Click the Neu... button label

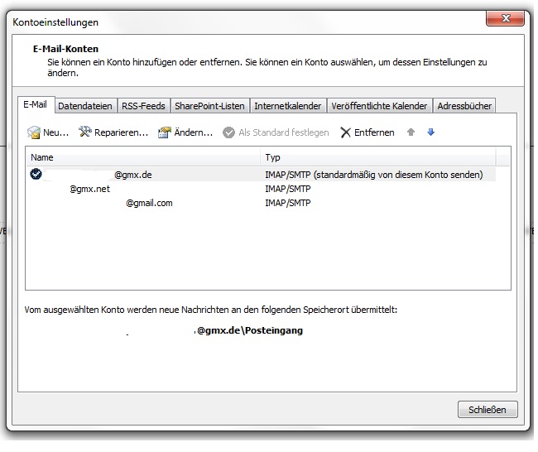tap(56, 132)
